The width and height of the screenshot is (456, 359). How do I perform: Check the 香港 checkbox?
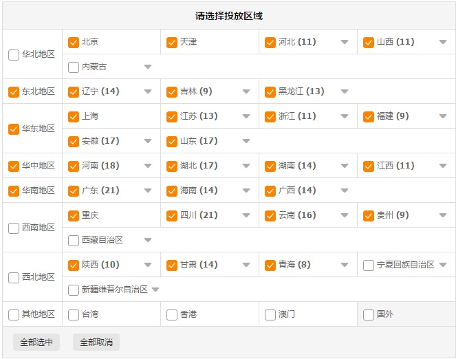(x=172, y=314)
